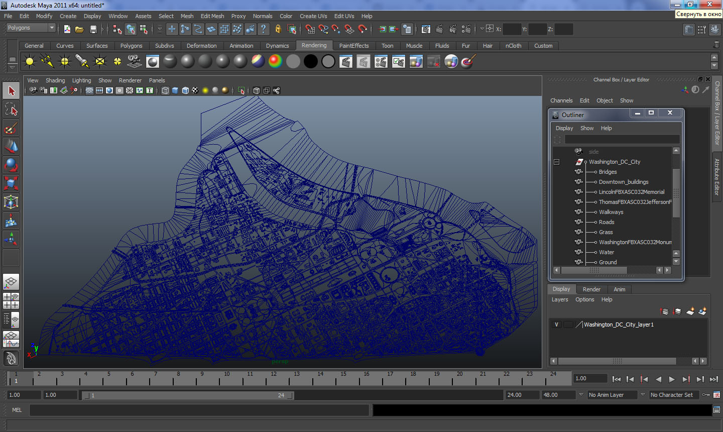Image resolution: width=723 pixels, height=432 pixels.
Task: Create a directional light from shelf
Action: pos(47,62)
